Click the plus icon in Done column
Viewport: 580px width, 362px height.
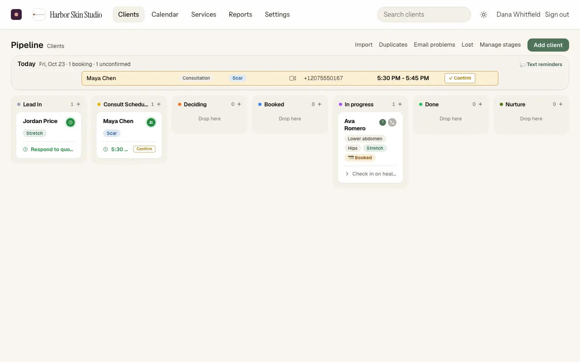pyautogui.click(x=480, y=104)
